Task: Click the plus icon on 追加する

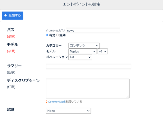Action: [x=5, y=15]
